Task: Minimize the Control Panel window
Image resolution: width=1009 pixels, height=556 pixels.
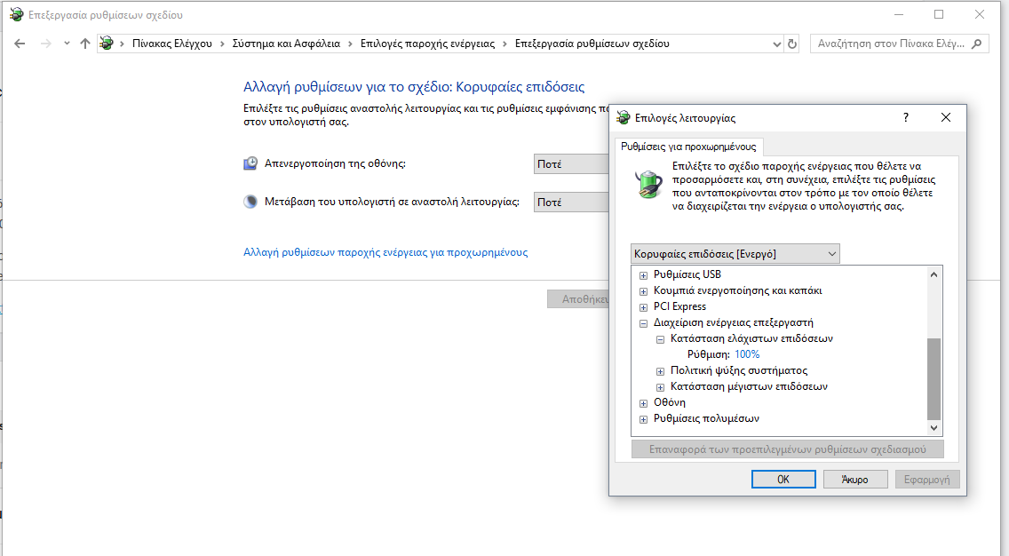Action: pyautogui.click(x=899, y=14)
